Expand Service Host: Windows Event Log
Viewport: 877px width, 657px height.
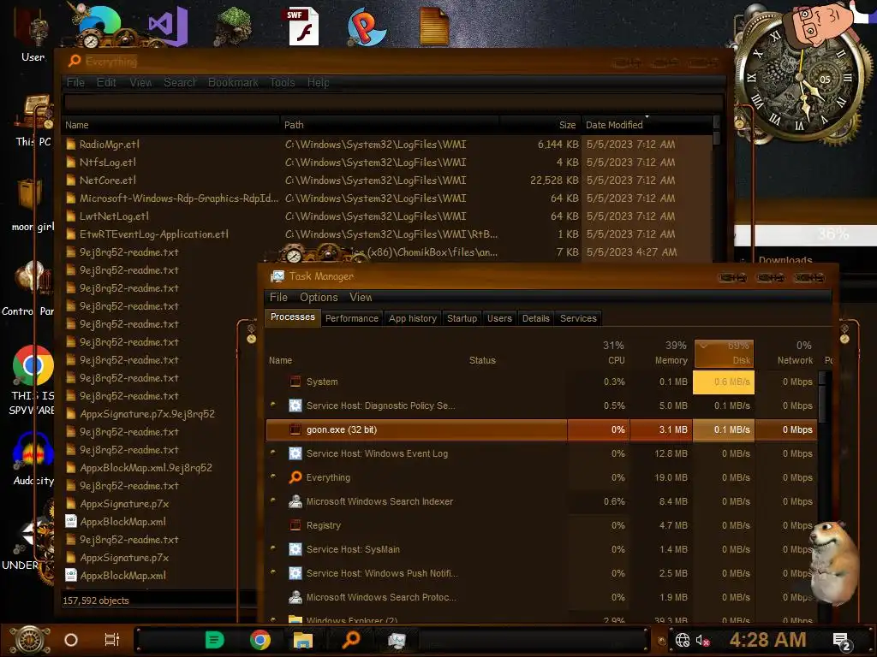coord(273,453)
